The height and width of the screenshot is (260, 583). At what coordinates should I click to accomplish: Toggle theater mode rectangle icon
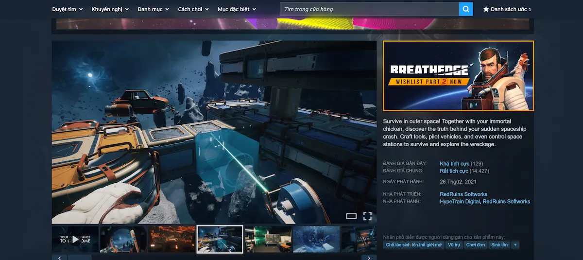pos(351,216)
